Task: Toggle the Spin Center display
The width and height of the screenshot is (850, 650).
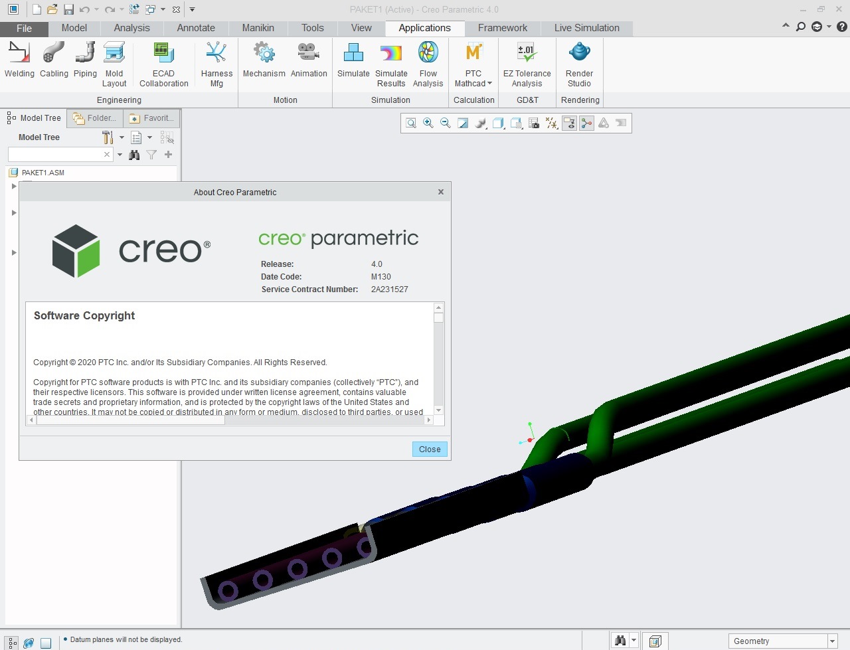Action: 586,123
